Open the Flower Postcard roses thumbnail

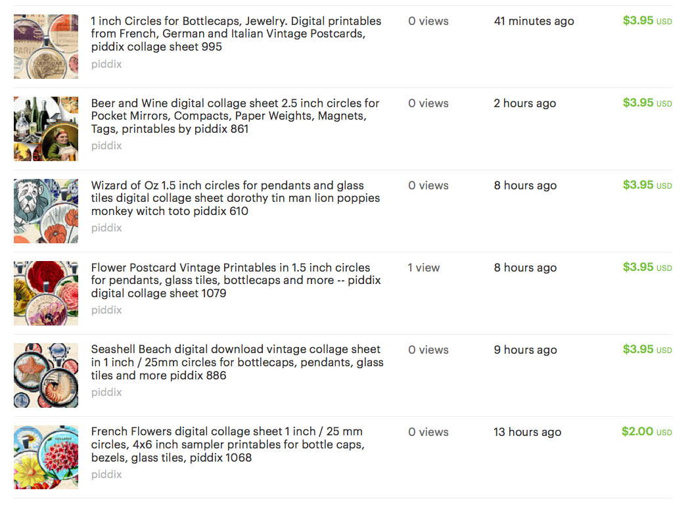[x=46, y=293]
